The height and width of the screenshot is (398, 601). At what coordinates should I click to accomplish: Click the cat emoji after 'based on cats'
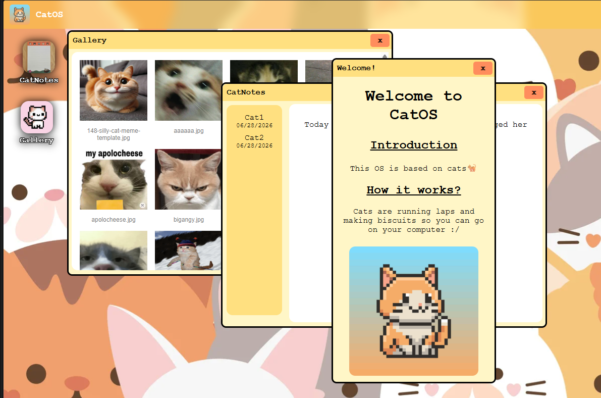472,168
